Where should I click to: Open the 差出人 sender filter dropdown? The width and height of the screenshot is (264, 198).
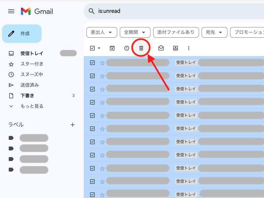point(102,32)
